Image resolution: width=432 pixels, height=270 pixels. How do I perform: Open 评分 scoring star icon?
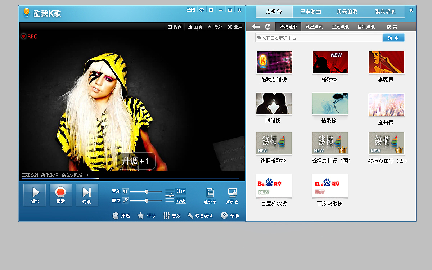coord(147,216)
